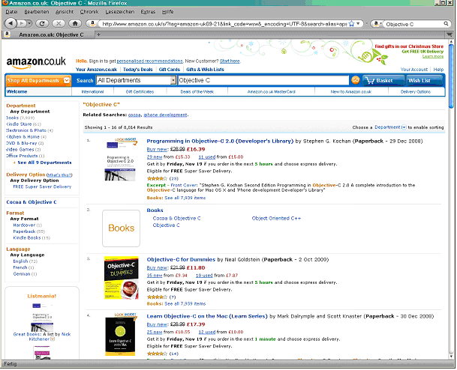Screen dimensions: 457x370
Task: Select the Amazon.co.uk: Objective C tab
Action: 48,34
